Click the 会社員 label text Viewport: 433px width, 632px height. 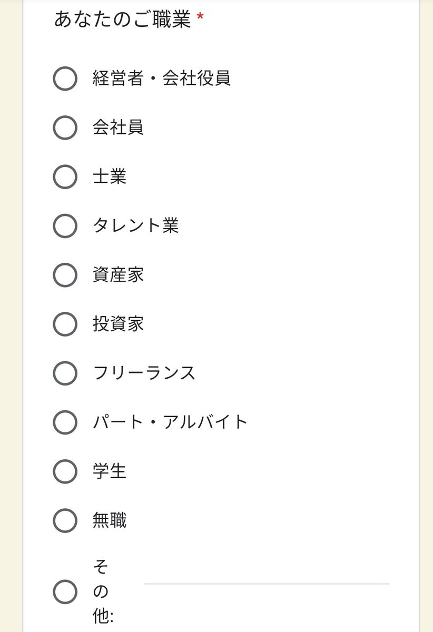click(118, 127)
